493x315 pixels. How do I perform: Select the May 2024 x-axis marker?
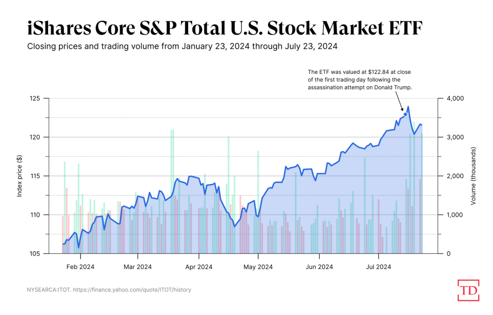[258, 267]
